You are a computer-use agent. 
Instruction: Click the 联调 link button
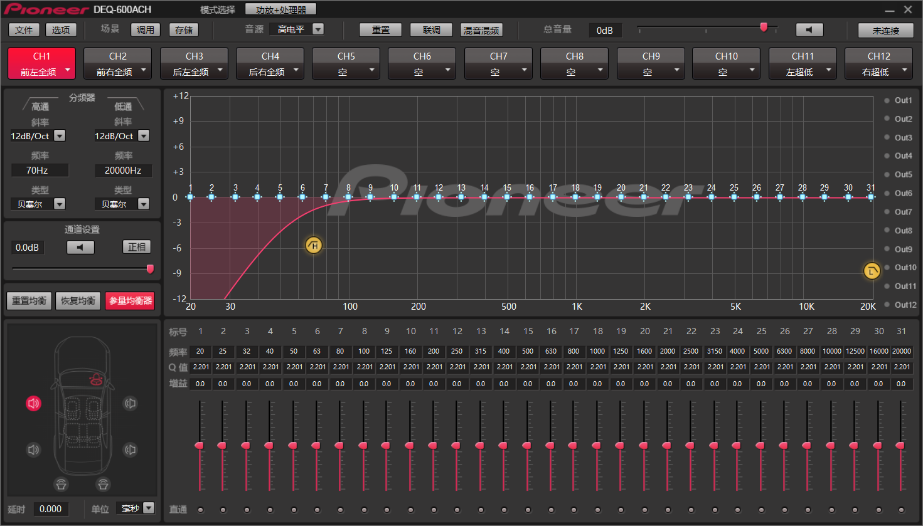tap(432, 30)
